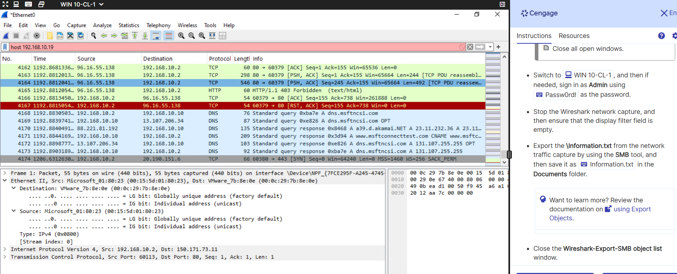Screen dimensions: 677x274
Task: Open the on-screen keyboard icon in top bar
Action: click(x=28, y=4)
